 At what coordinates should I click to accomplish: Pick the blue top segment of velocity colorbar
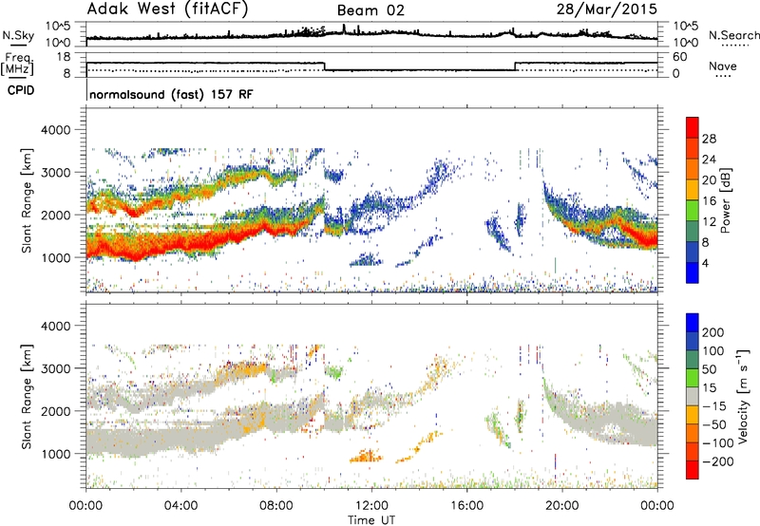(x=693, y=323)
